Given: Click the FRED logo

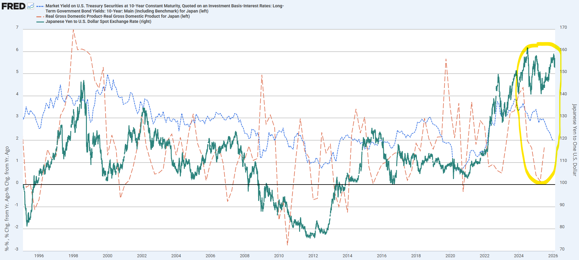Looking at the screenshot, I should pos(13,6).
